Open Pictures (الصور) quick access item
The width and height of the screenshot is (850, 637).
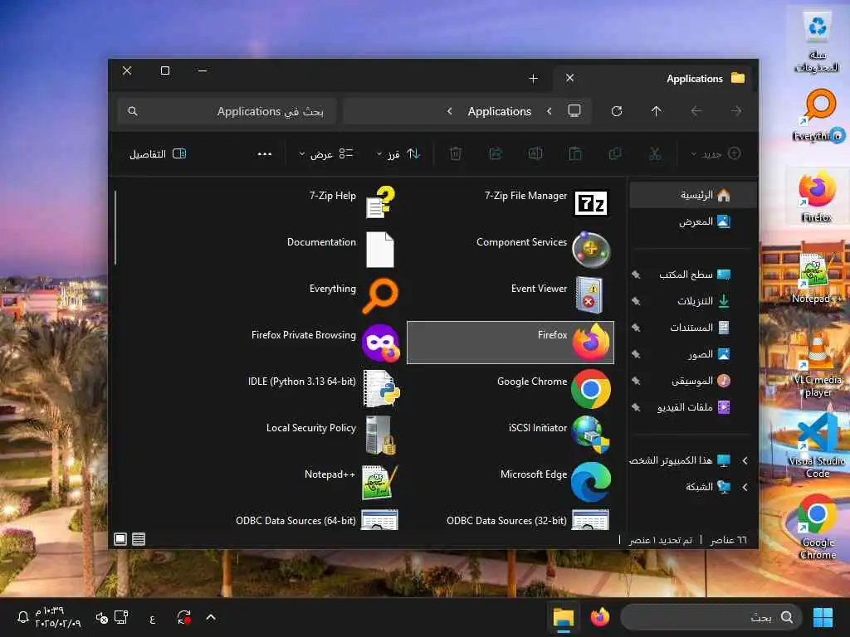coord(693,354)
